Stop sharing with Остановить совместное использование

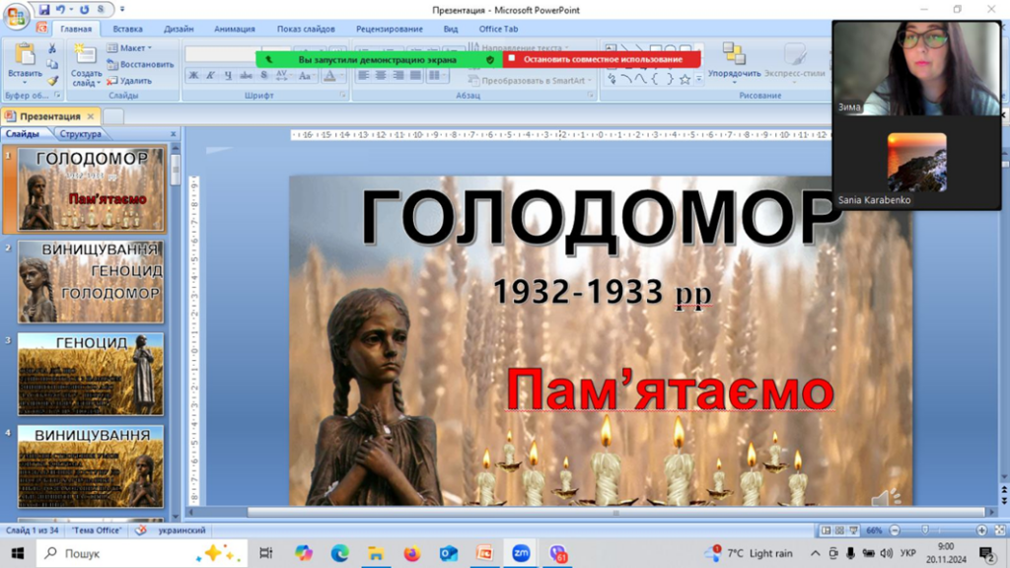pyautogui.click(x=602, y=59)
